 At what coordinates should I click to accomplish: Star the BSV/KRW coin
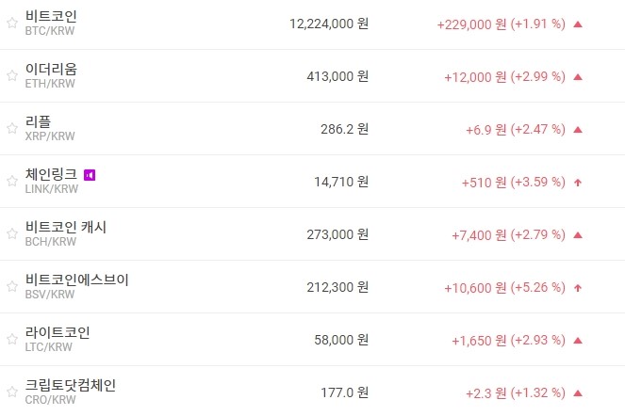pyautogui.click(x=12, y=287)
